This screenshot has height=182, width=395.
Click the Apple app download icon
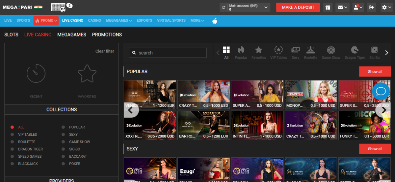215,21
